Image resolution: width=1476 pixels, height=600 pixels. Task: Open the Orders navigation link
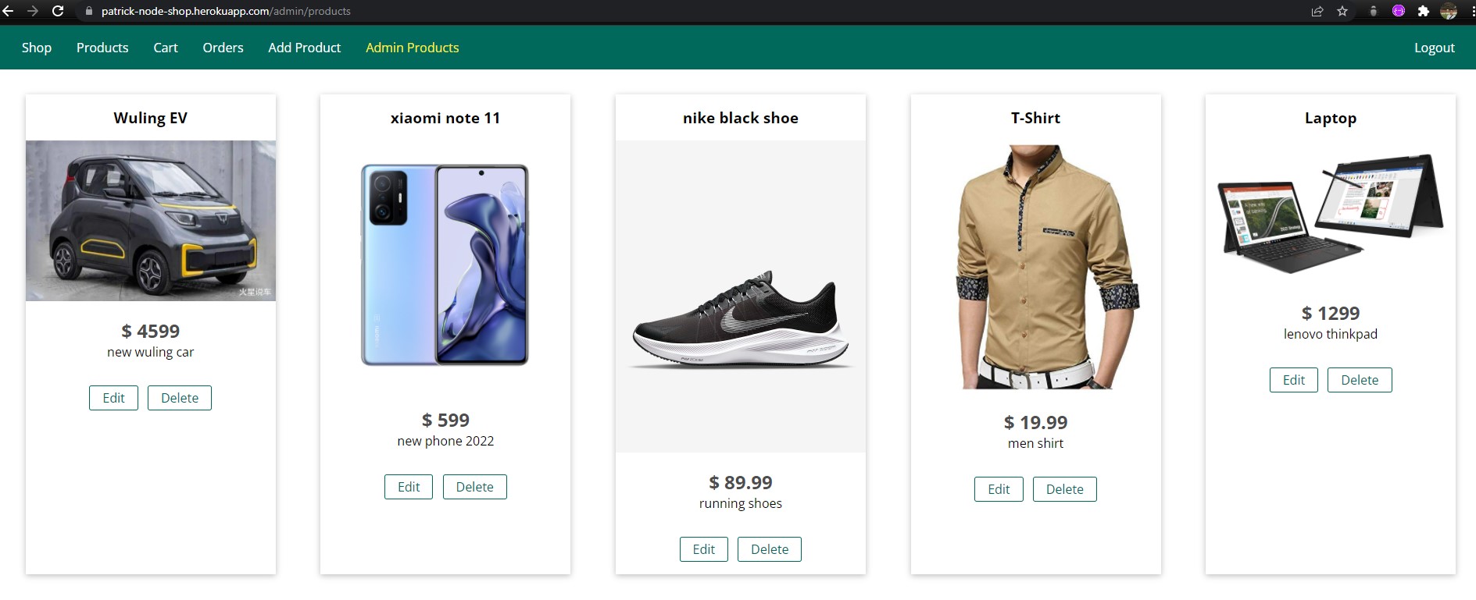(223, 48)
